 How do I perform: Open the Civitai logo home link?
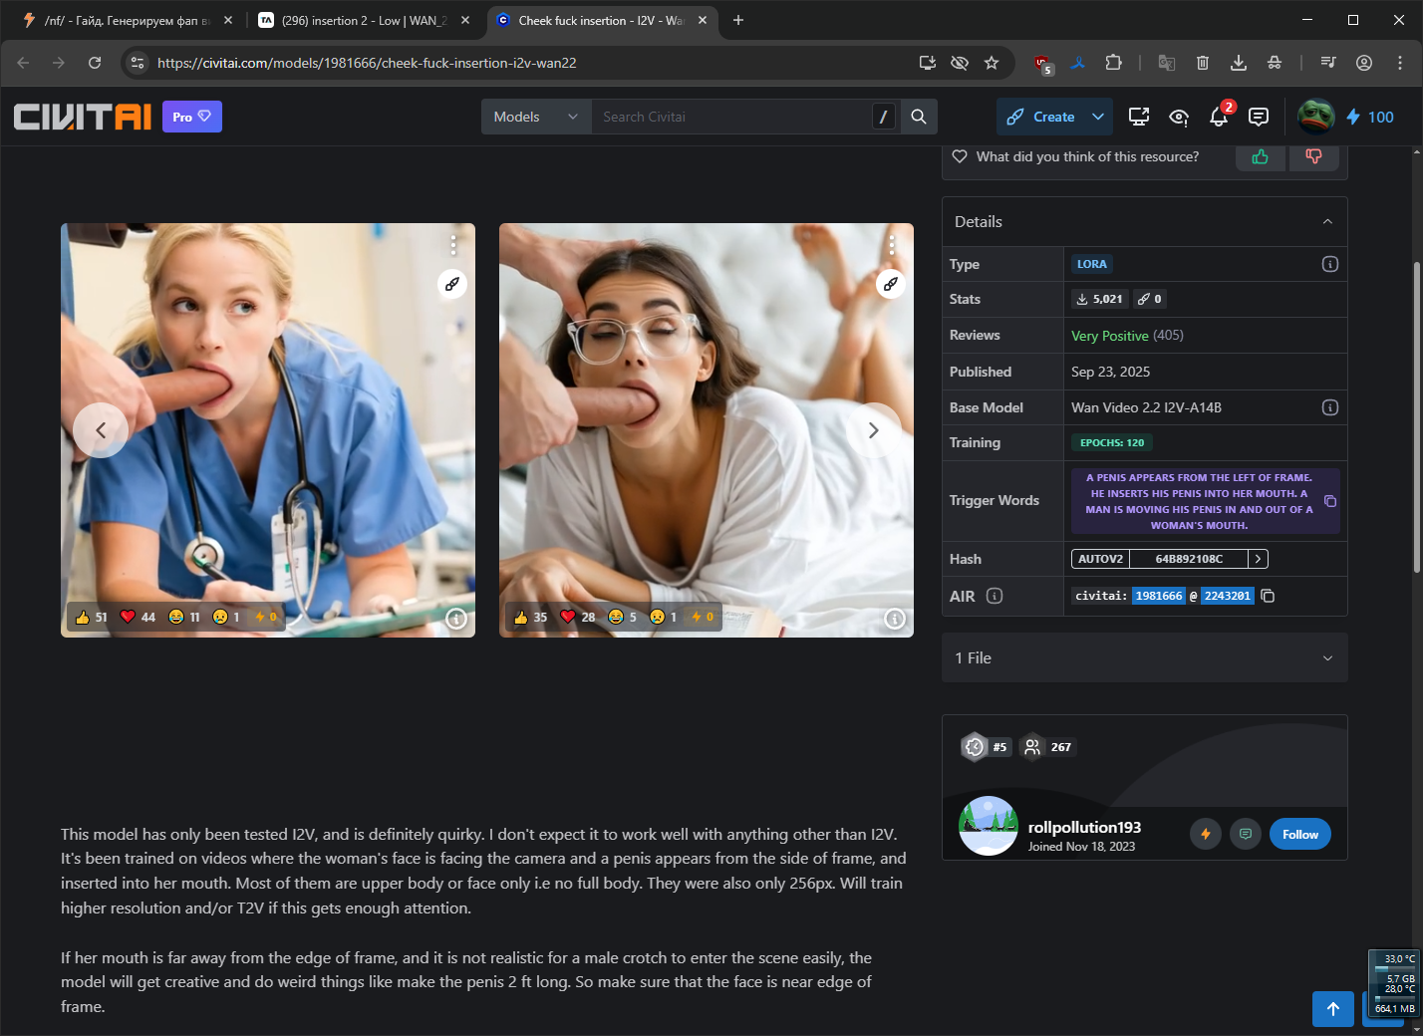click(83, 117)
